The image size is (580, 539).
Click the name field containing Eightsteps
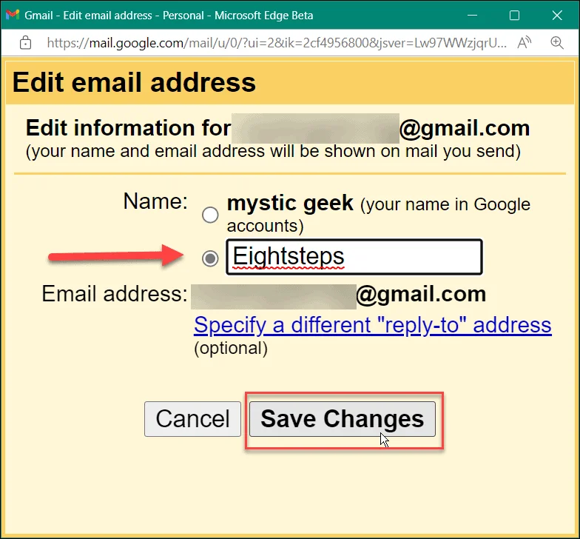[x=354, y=257]
